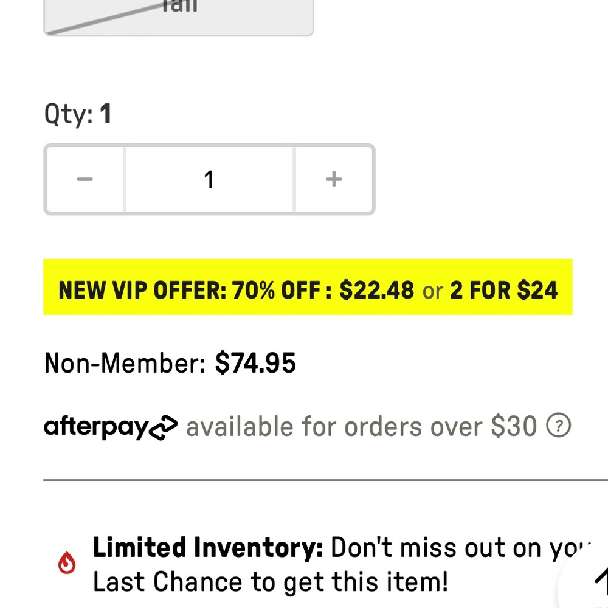This screenshot has height=608, width=608.
Task: Click the Limited Inventory heading text
Action: click(x=208, y=548)
